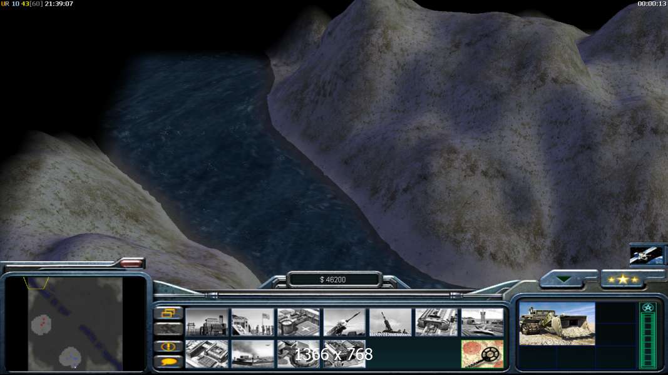Click the exclamation beacon alert button

(168, 346)
